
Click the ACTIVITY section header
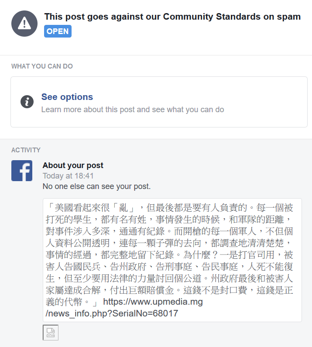click(x=26, y=150)
